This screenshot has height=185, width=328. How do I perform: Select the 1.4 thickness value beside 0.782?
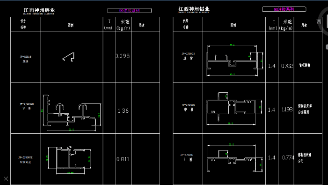pyautogui.click(x=271, y=66)
